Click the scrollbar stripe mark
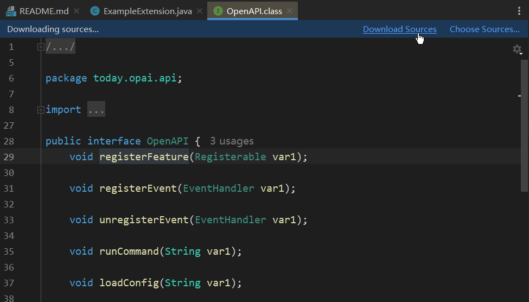Image resolution: width=529 pixels, height=302 pixels. (x=520, y=96)
